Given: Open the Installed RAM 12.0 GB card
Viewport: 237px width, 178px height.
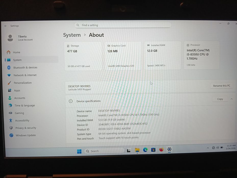Looking at the screenshot, I should click(163, 56).
